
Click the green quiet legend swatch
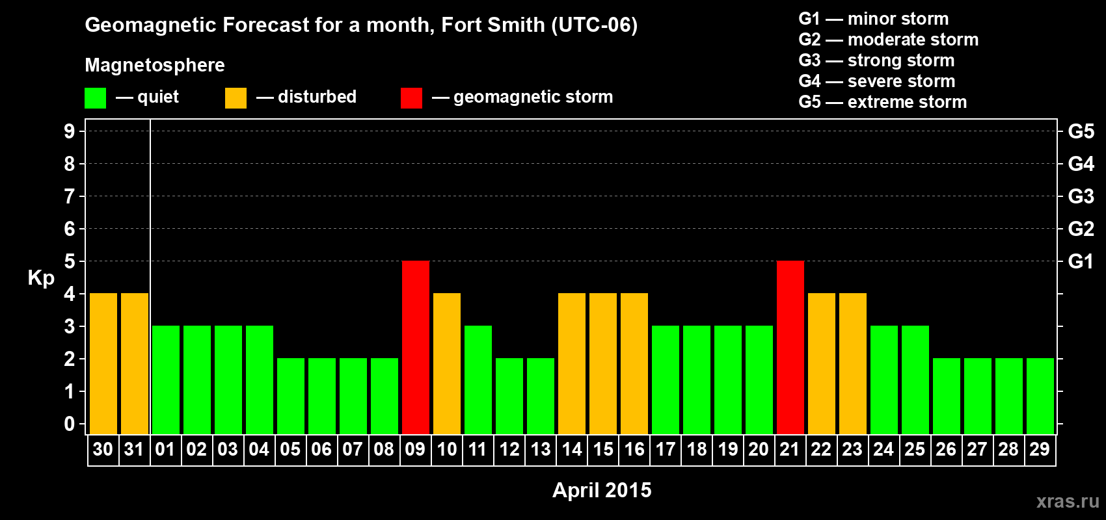point(95,98)
